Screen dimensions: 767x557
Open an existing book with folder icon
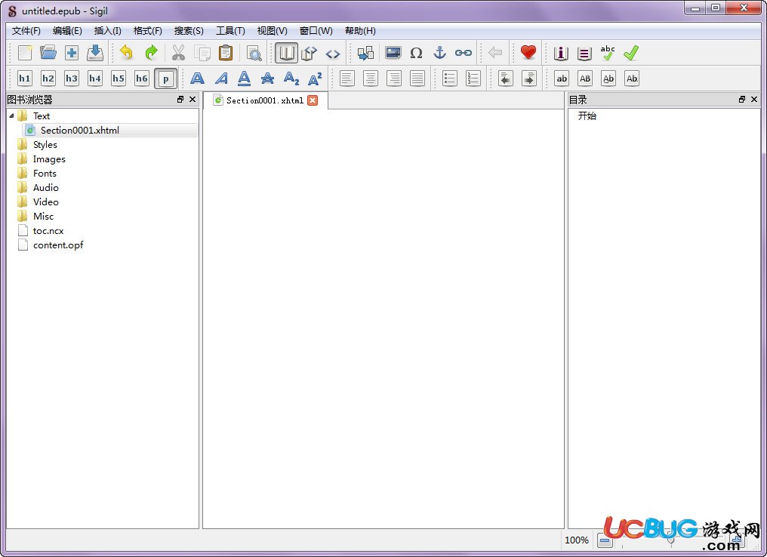point(48,53)
